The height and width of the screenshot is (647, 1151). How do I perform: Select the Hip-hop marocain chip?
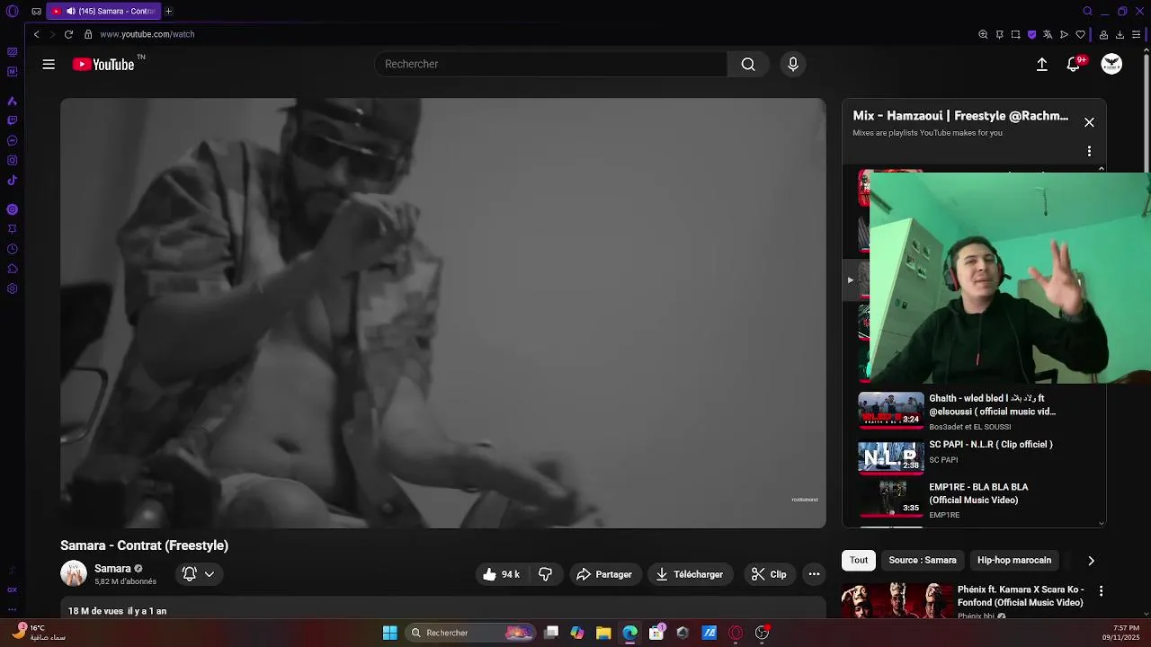1014,560
